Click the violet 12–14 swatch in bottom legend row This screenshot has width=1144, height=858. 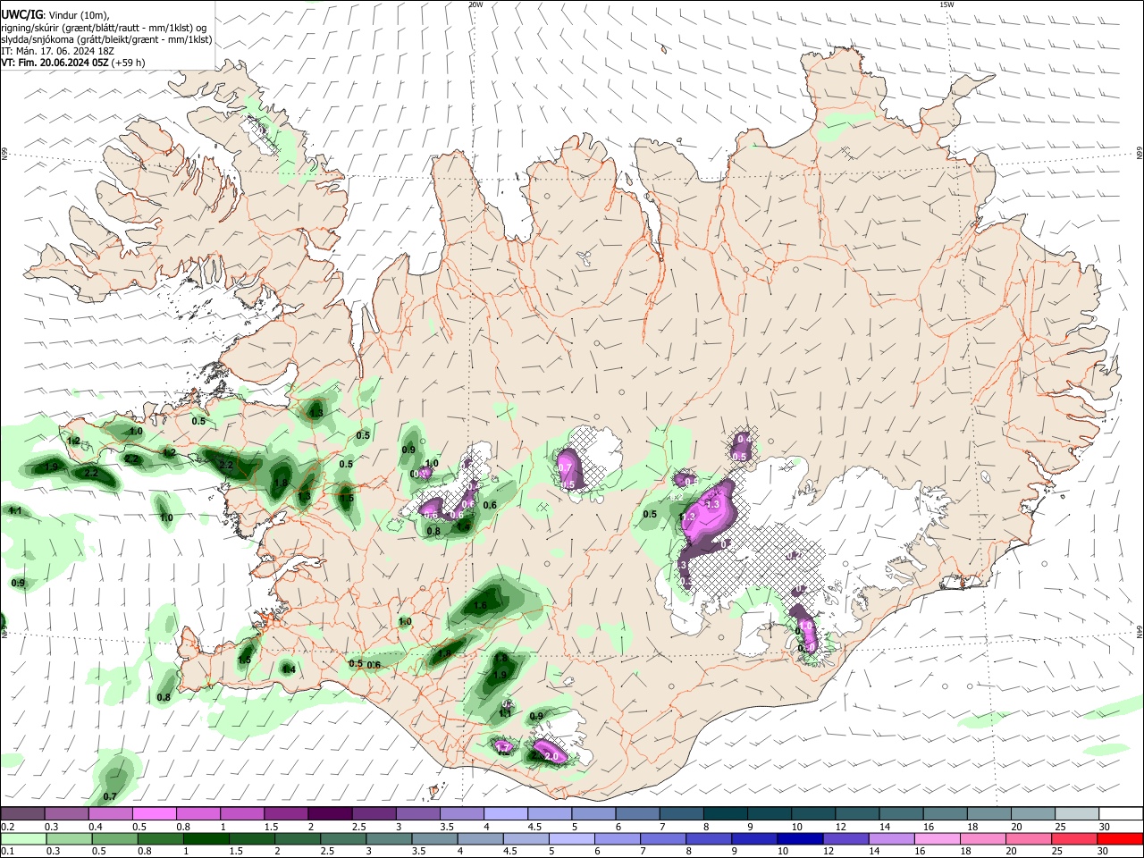844,838
